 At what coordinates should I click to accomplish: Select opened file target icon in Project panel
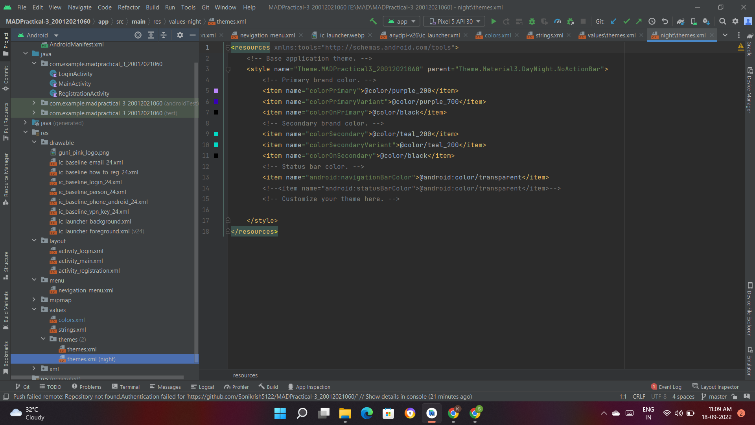[138, 35]
